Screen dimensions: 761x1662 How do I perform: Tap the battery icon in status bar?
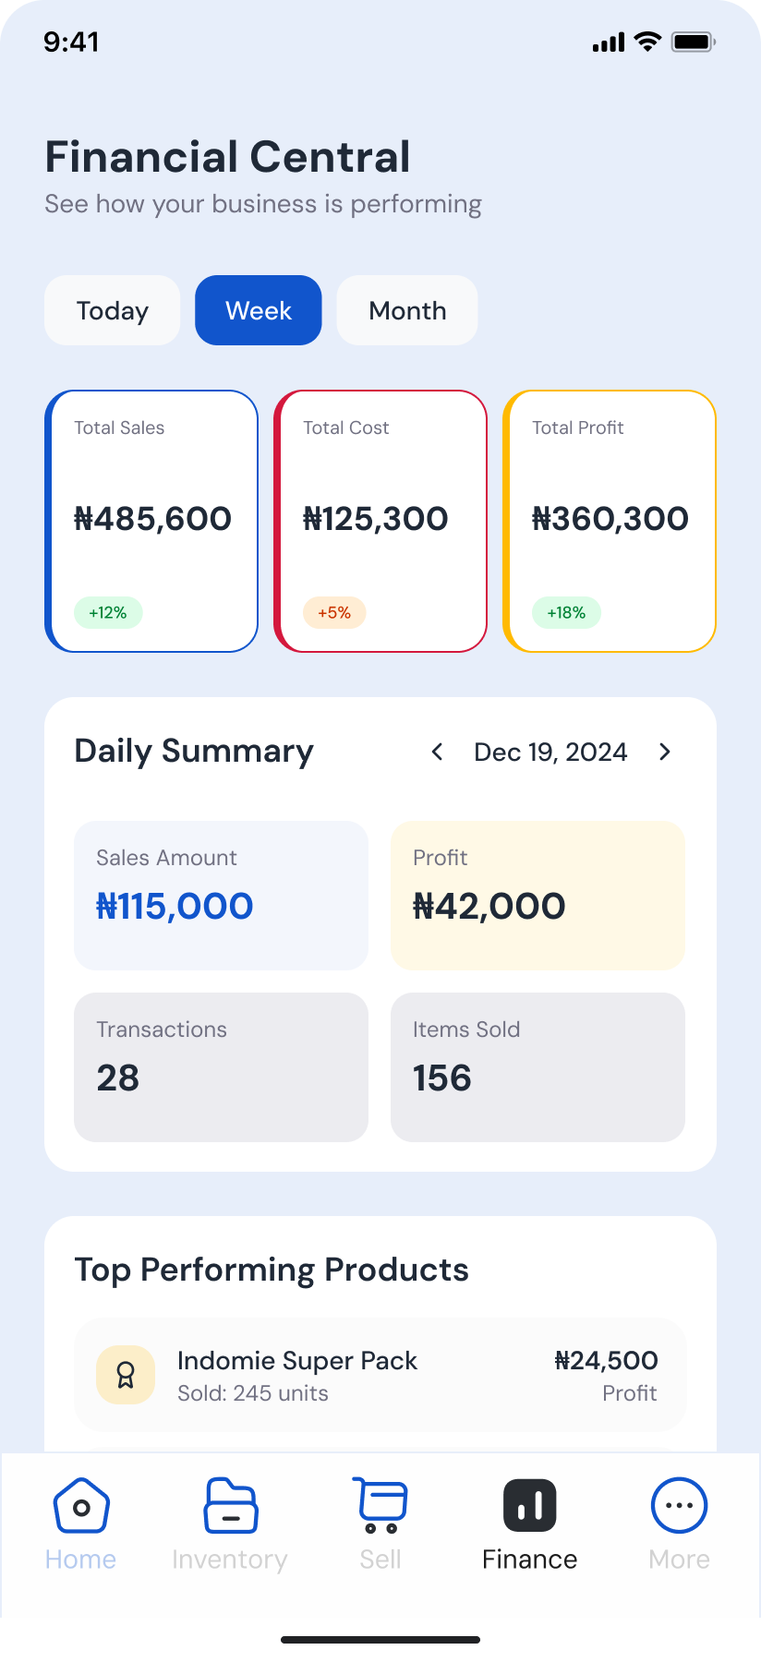coord(694,42)
